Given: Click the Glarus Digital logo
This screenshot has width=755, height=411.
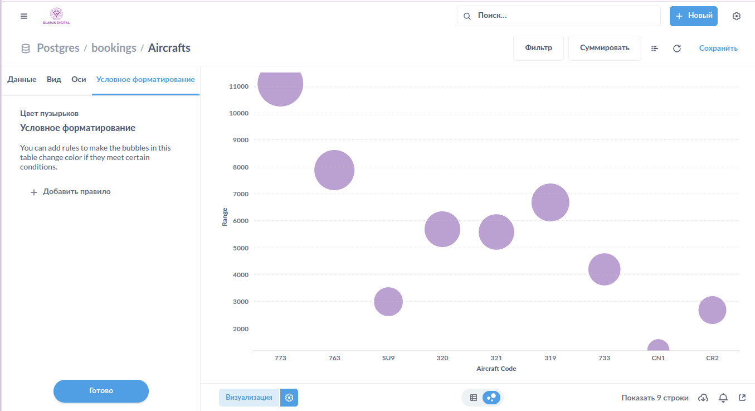Looking at the screenshot, I should point(56,16).
